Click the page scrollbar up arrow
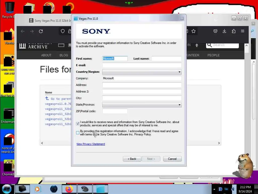 click(x=246, y=45)
